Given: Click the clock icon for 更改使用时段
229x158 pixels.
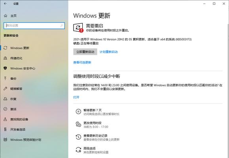Looking at the screenshot, I should (x=78, y=124).
